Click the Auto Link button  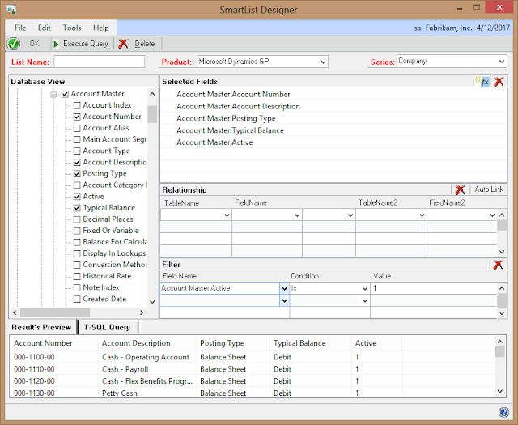coord(489,189)
